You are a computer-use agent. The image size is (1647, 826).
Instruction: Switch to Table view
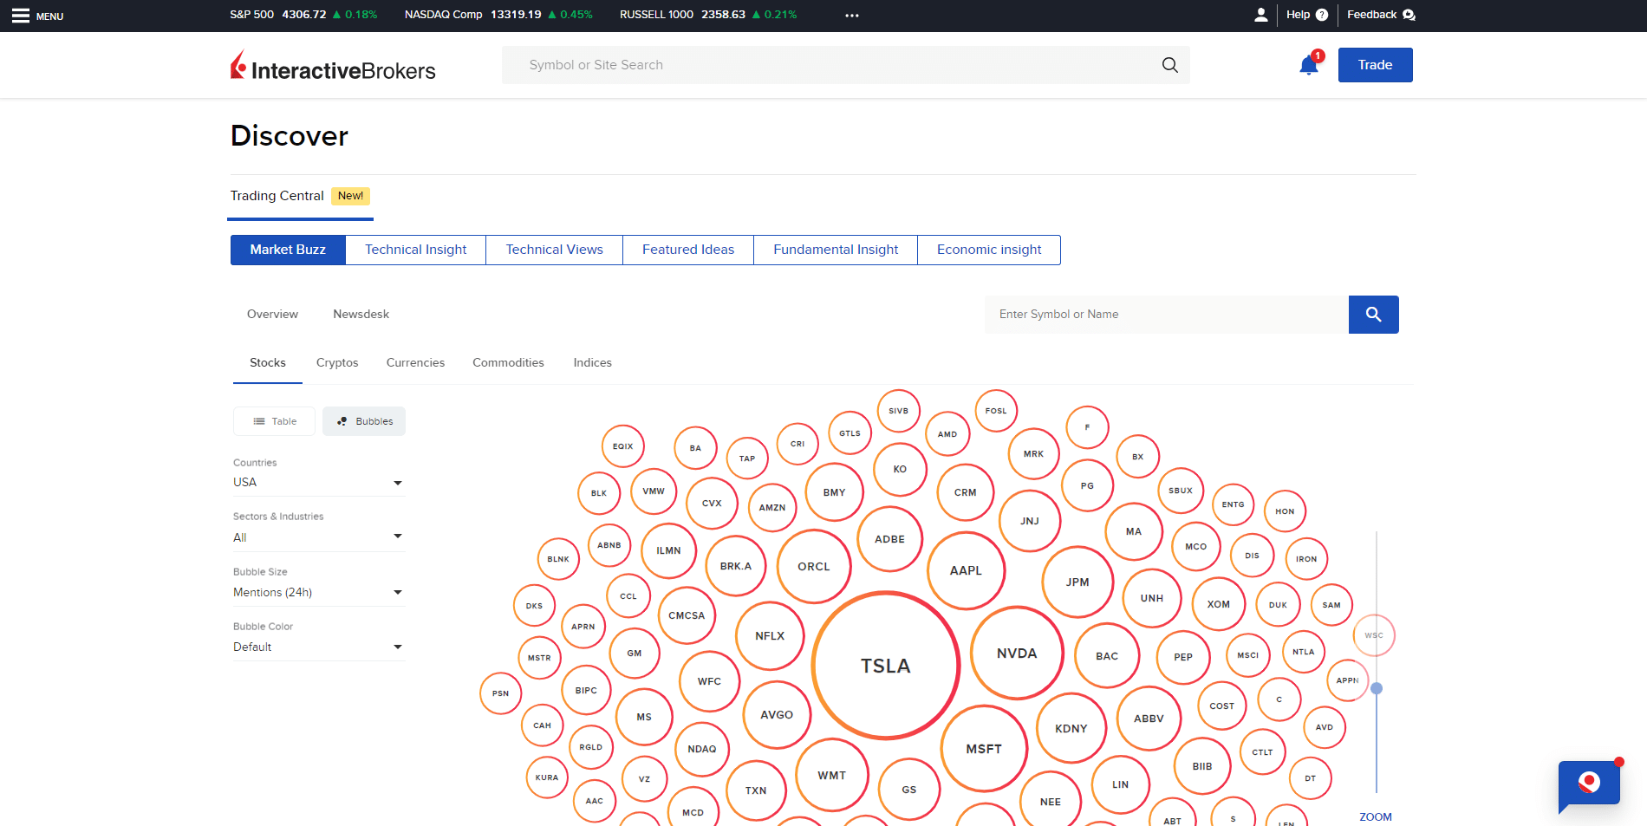274,421
